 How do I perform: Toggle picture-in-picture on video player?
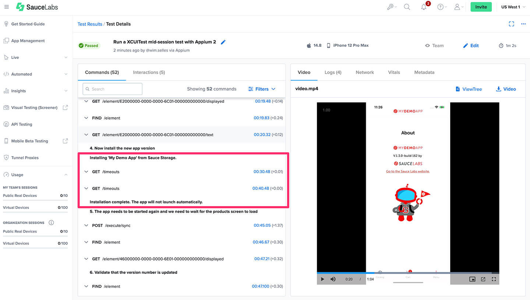point(472,279)
